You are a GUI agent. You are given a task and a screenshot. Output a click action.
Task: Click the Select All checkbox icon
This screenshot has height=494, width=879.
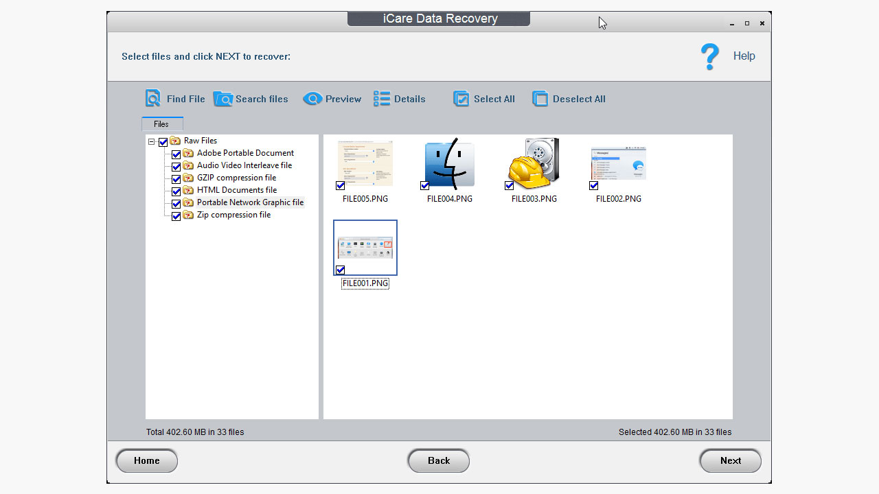pos(461,99)
